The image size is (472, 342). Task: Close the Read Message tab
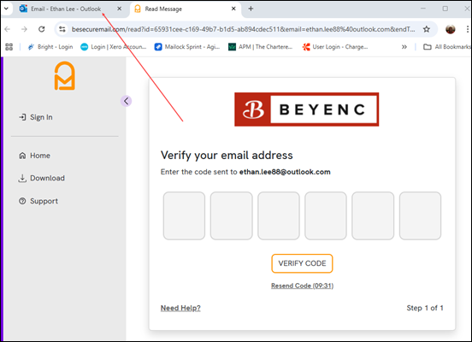pos(233,9)
